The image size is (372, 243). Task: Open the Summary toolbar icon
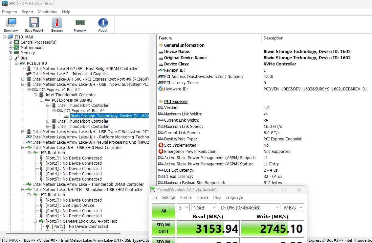click(11, 25)
